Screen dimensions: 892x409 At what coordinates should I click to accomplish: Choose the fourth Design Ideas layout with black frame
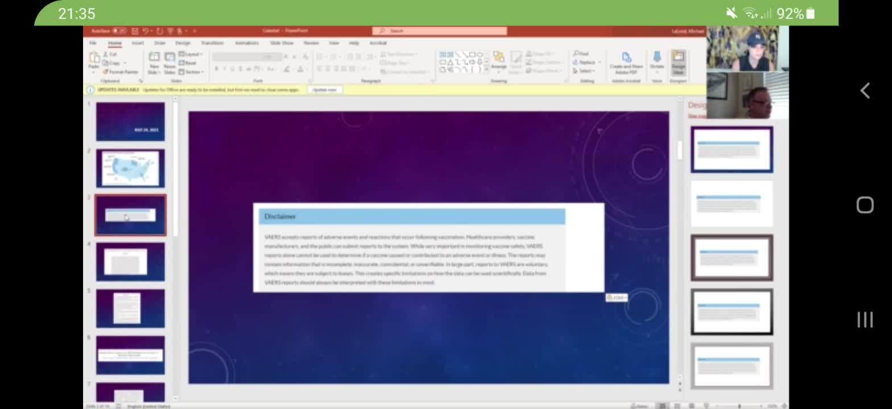tap(732, 312)
